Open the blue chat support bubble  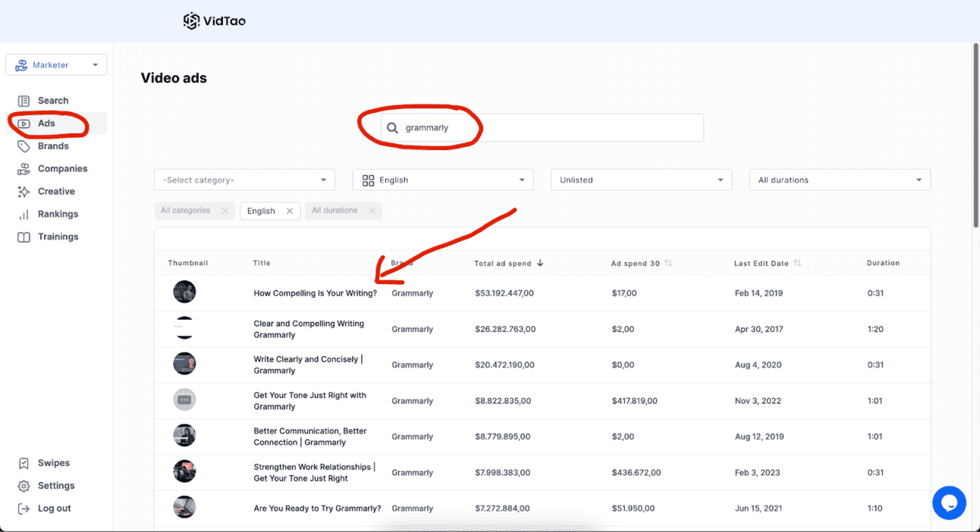point(948,502)
